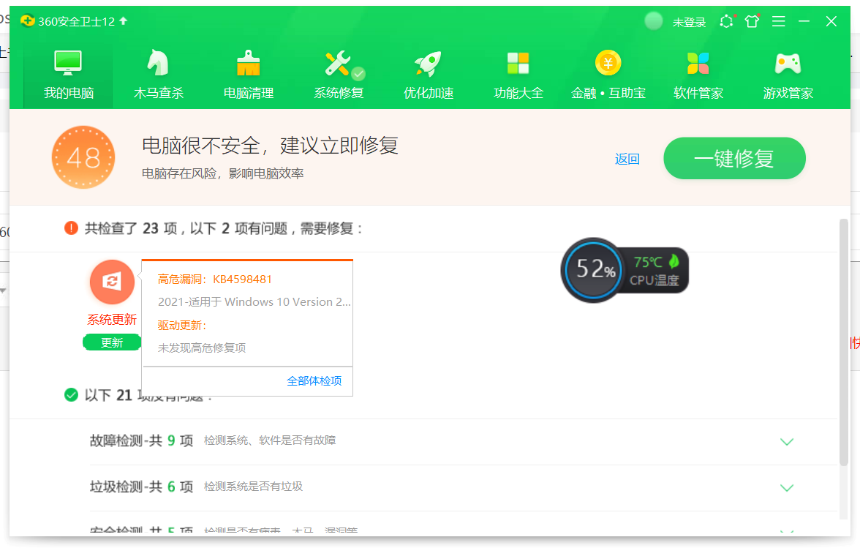
Task: Click the 52% memory usage ball
Action: coord(594,270)
